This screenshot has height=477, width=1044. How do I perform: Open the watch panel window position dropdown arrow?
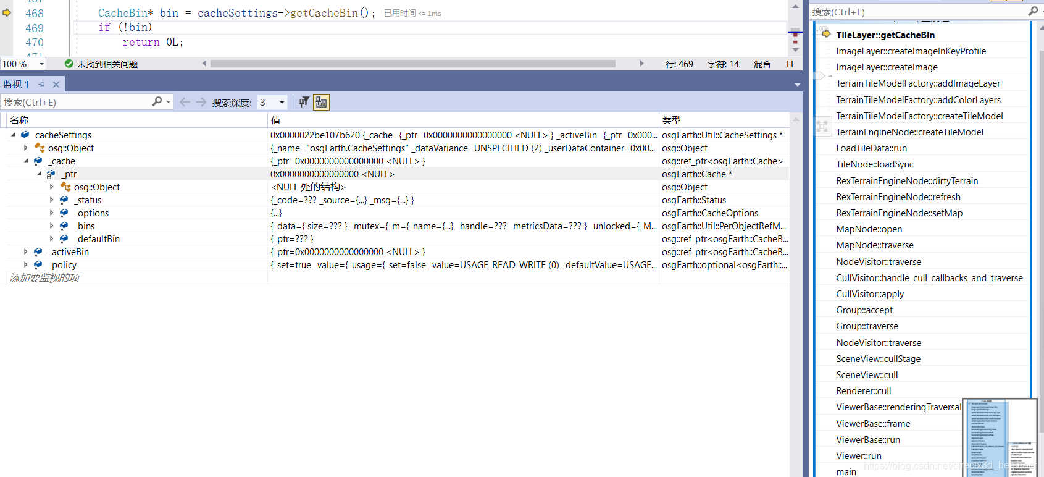[797, 85]
